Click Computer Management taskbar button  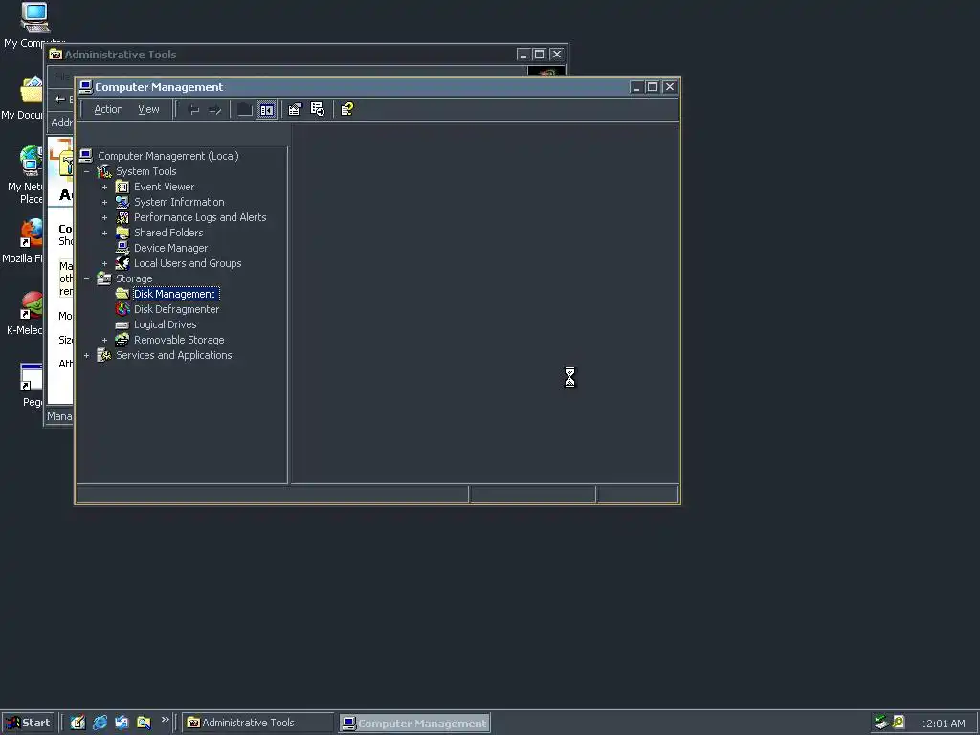415,724
